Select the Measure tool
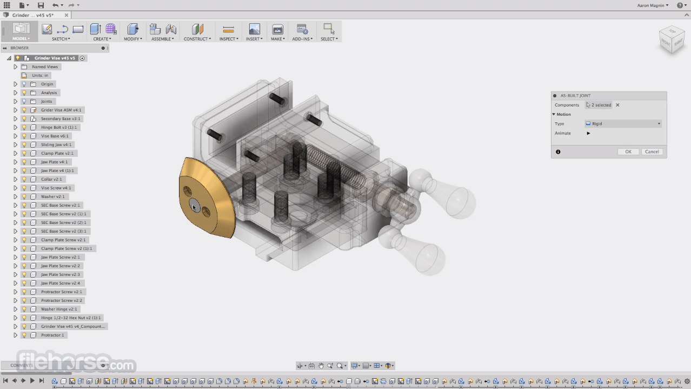The height and width of the screenshot is (389, 691). coord(229,29)
